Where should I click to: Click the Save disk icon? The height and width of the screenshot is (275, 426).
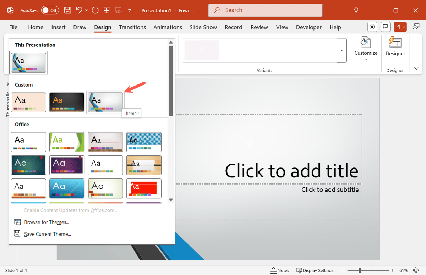[x=67, y=10]
